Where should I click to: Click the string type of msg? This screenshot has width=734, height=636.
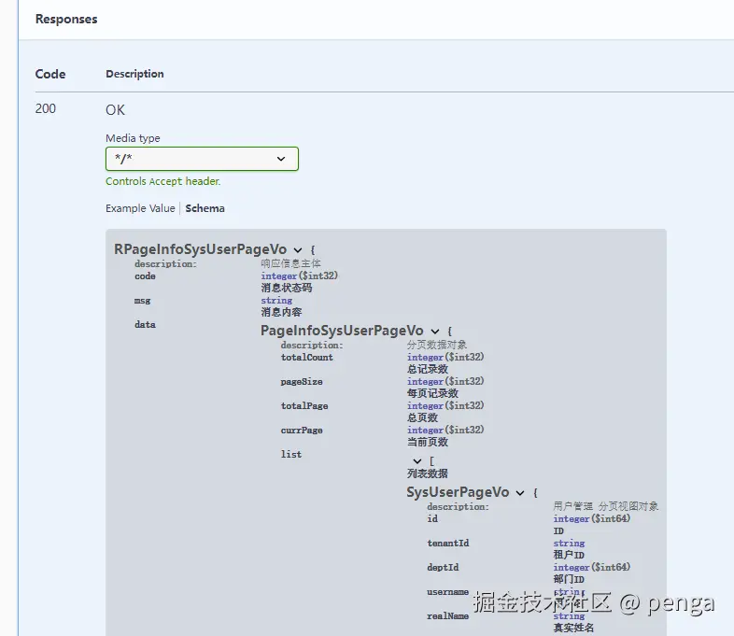pyautogui.click(x=276, y=301)
